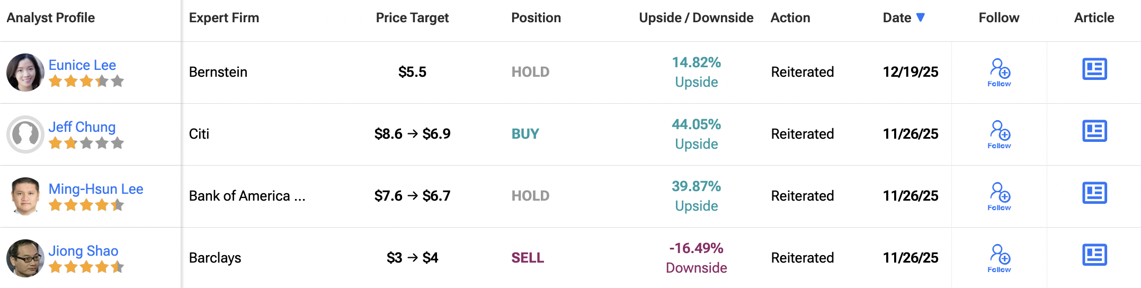1141x288 pixels.
Task: Open Eunice Lee's analyst profile link
Action: click(82, 65)
